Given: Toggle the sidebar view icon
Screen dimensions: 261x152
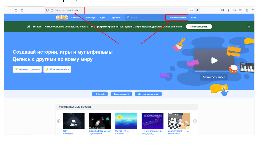Looking at the screenshot, I should click(241, 10).
